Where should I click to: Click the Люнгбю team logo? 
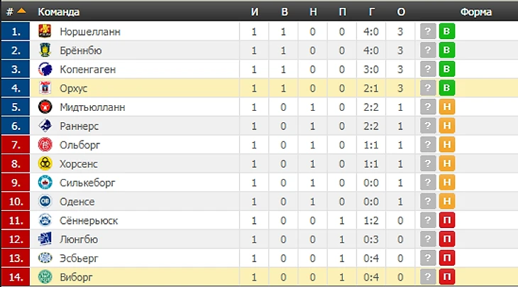pos(45,239)
